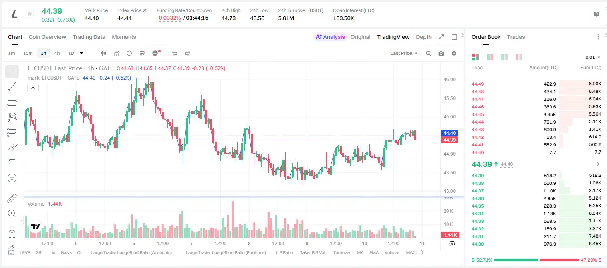The width and height of the screenshot is (607, 268).
Task: Open chart settings gear icon
Action: click(454, 53)
